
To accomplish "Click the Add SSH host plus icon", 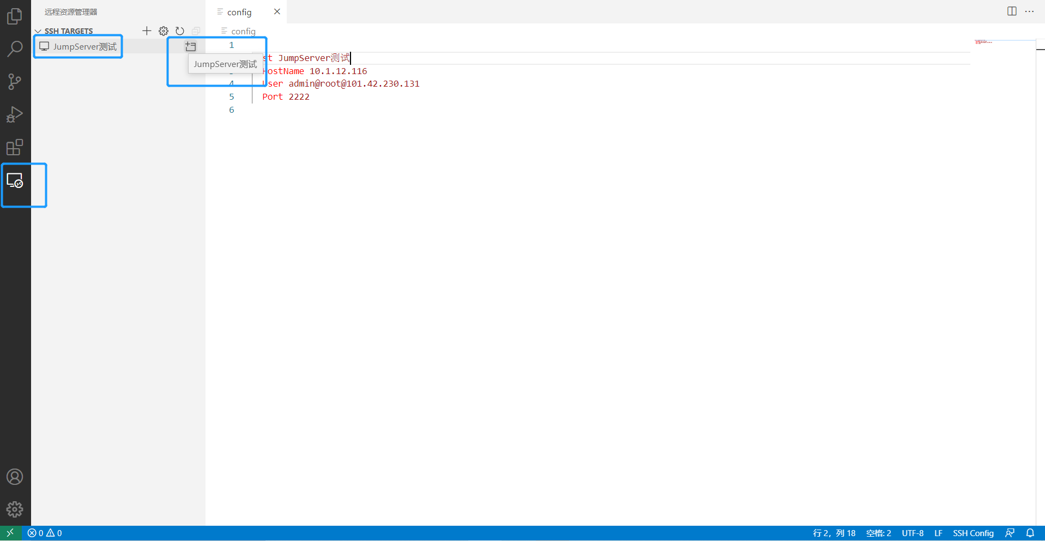I will point(146,31).
